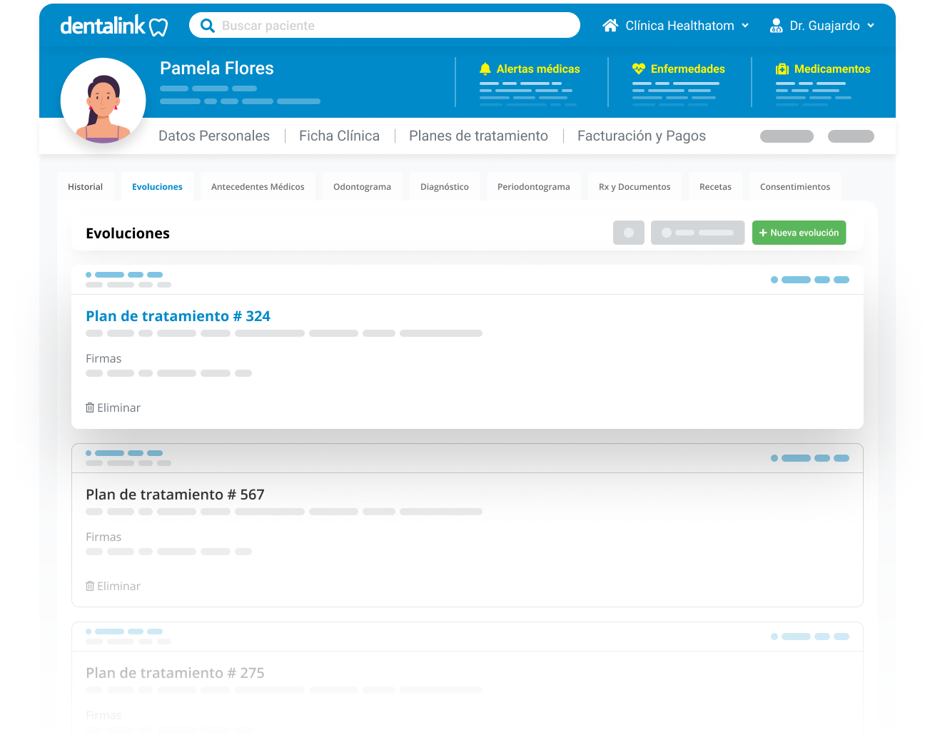Click the Alertas médicas bell icon
935x755 pixels.
[x=485, y=69]
